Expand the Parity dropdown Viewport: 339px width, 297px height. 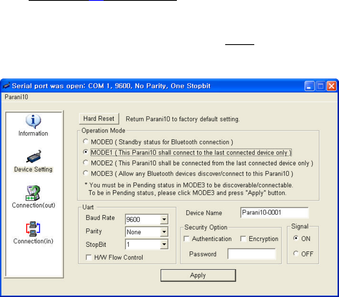click(x=164, y=232)
